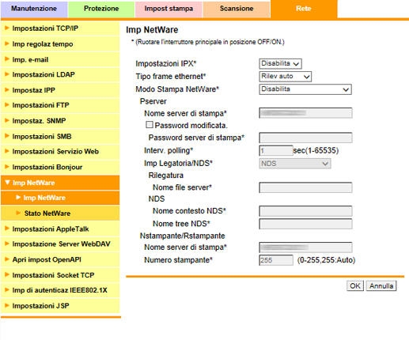
Task: Expand the Modo Stampa NetWare dropdown
Action: (x=305, y=89)
